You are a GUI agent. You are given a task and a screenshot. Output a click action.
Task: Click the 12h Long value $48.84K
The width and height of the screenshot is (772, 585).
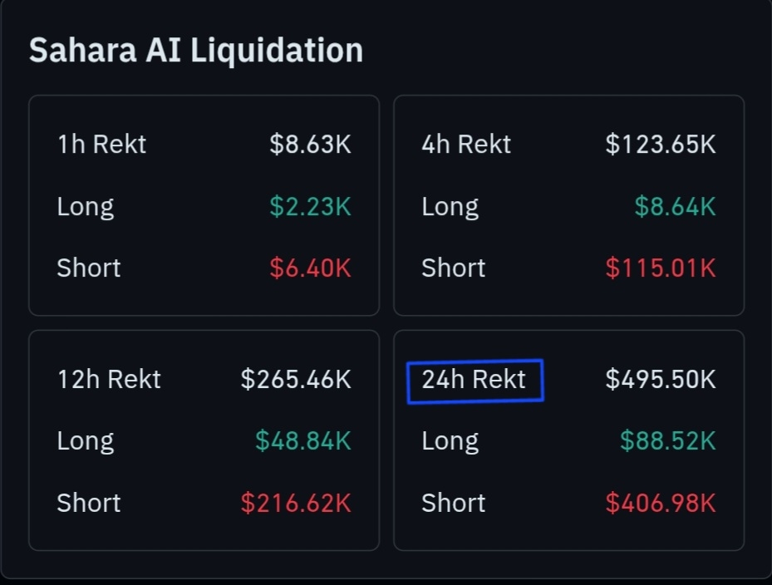click(302, 441)
